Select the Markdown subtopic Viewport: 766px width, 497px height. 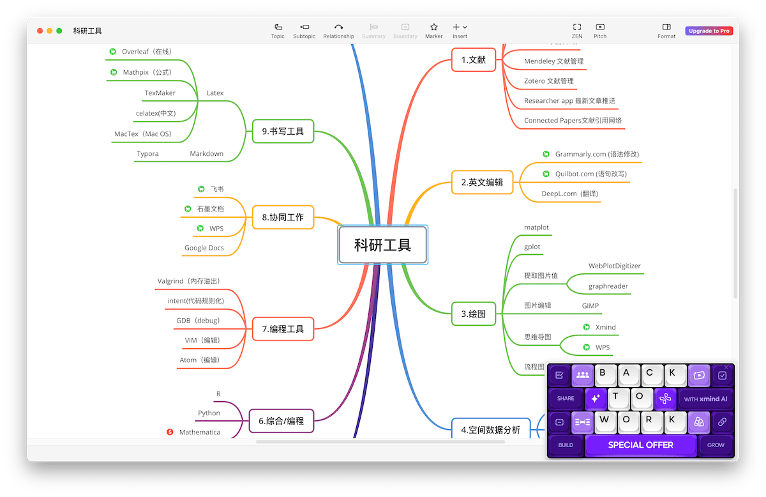[206, 154]
